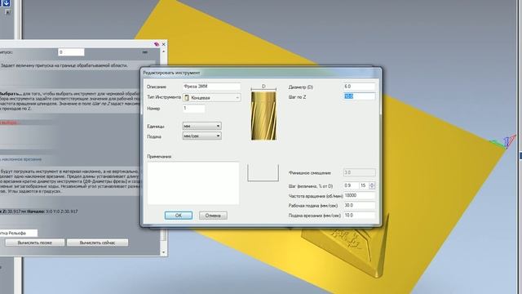Click the Вычислить сейчас button

coord(98,243)
